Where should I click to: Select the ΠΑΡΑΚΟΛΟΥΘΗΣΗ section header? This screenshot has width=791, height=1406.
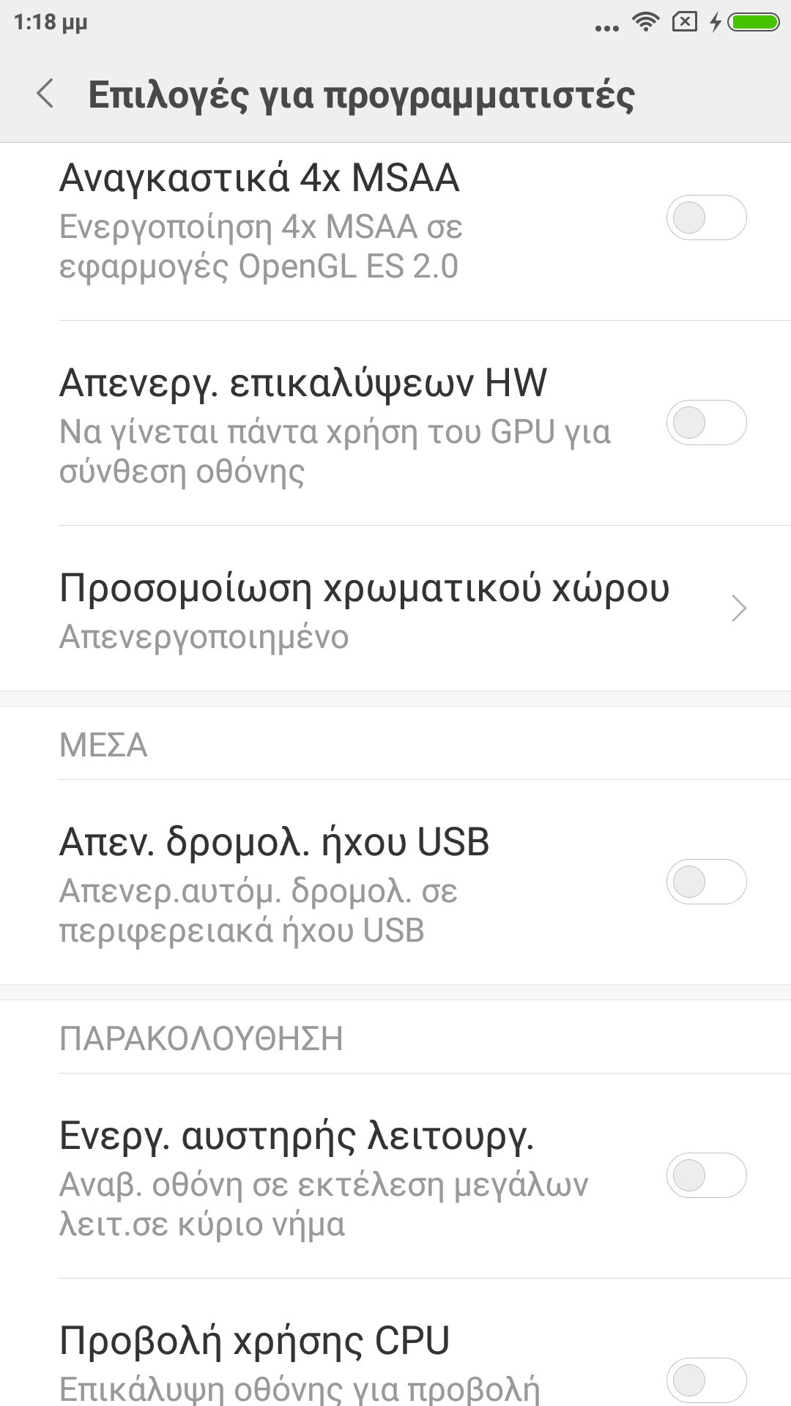[201, 1039]
